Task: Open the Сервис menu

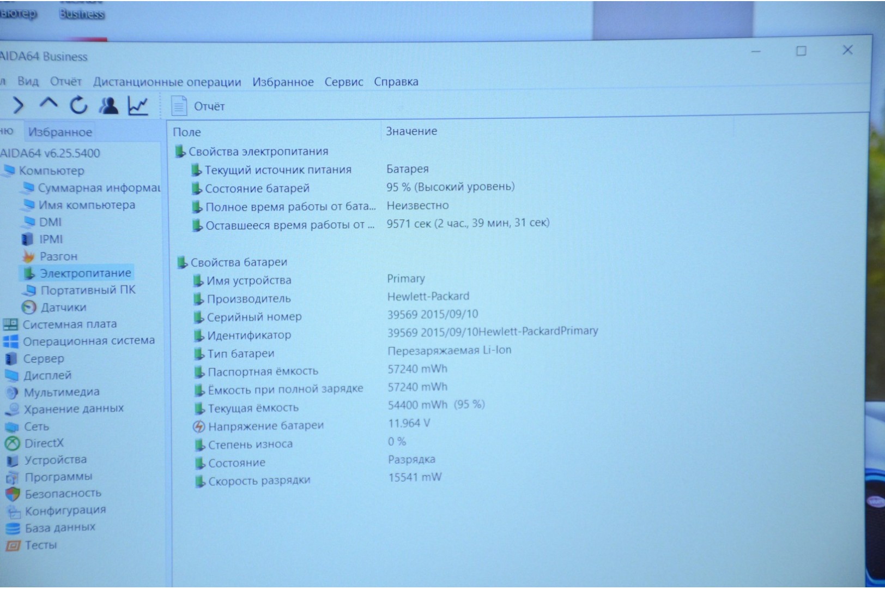Action: pos(343,82)
